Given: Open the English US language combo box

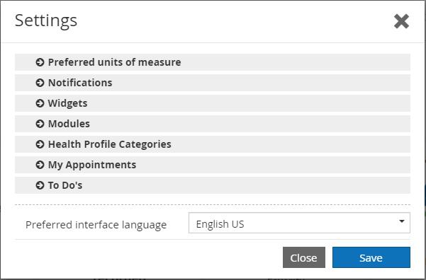Looking at the screenshot, I should (x=299, y=223).
